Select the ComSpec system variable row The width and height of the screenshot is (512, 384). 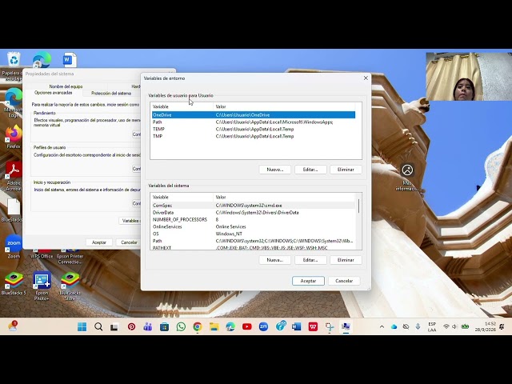(254, 206)
